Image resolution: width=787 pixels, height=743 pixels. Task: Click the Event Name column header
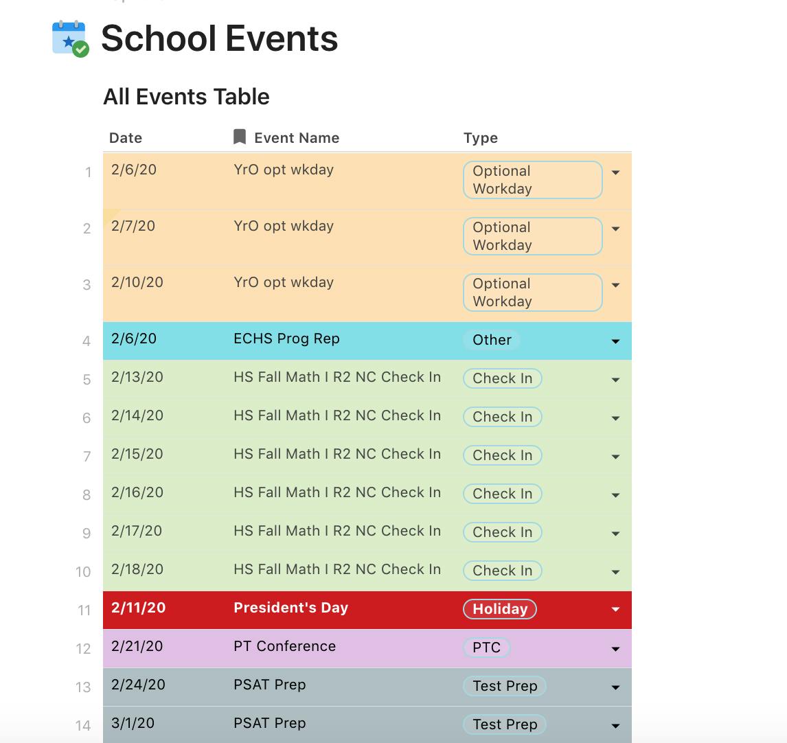[297, 138]
